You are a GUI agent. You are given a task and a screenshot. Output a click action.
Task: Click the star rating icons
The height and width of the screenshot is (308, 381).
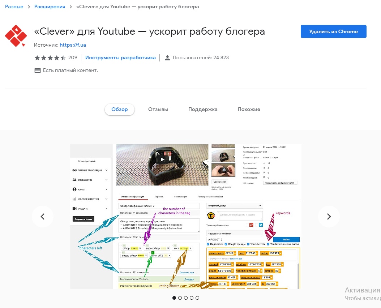tap(50, 57)
